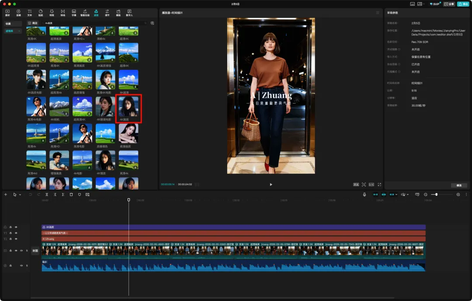Image resolution: width=472 pixels, height=301 pixels.
Task: Open the layout dropdown in the title bar
Action: (x=420, y=4)
